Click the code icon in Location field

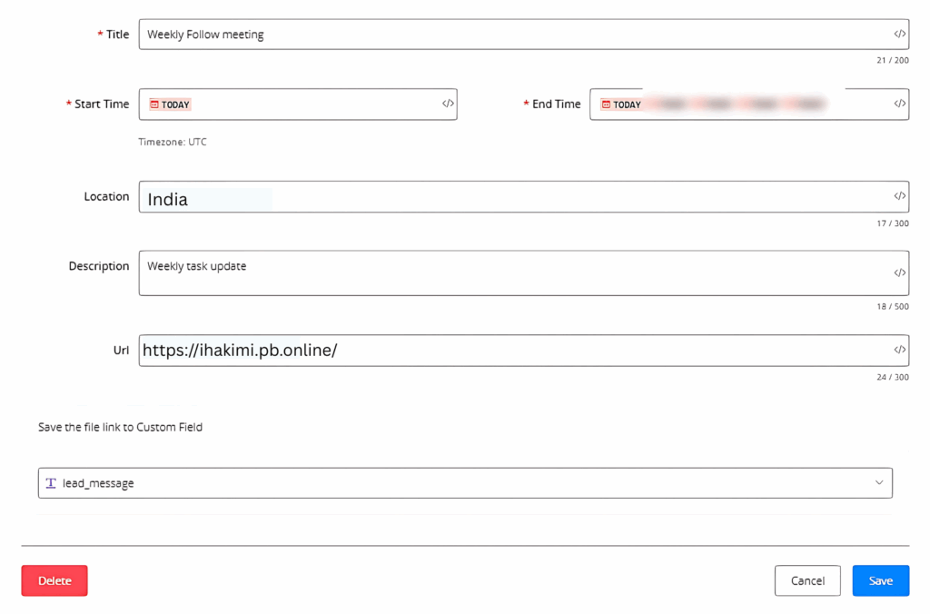point(899,196)
